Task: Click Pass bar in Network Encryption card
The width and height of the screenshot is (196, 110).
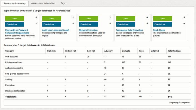Action: pyautogui.click(x=89, y=19)
